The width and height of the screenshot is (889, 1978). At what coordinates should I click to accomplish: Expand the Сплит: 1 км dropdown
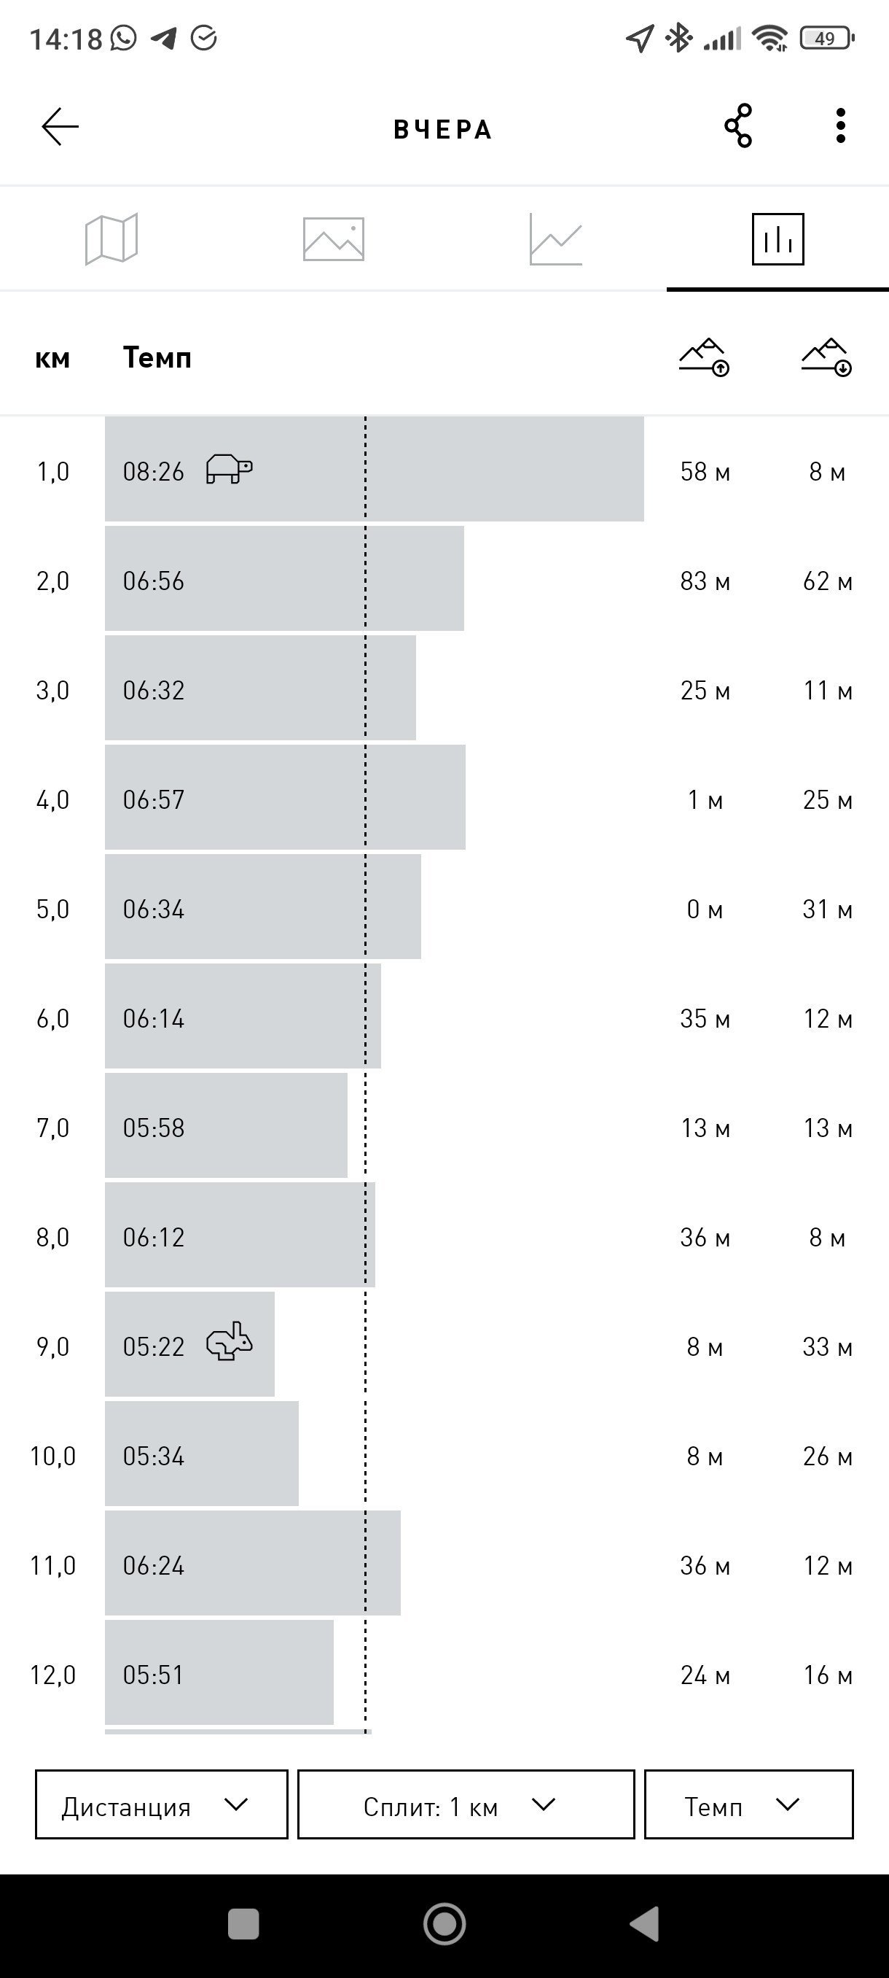point(466,1804)
